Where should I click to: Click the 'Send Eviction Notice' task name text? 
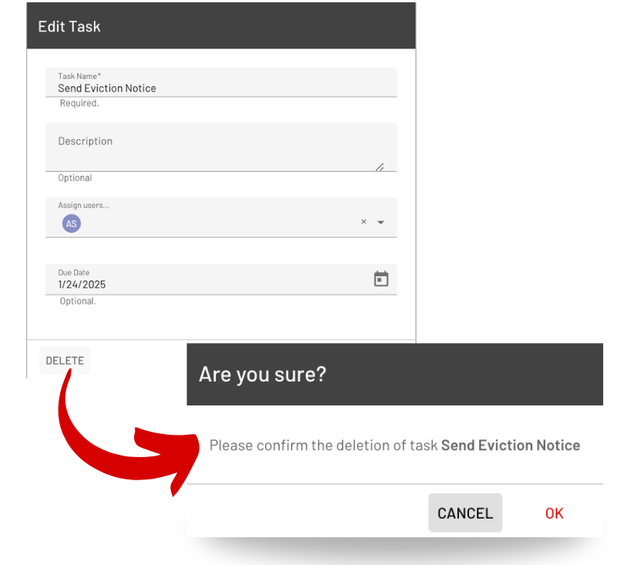click(x=107, y=88)
